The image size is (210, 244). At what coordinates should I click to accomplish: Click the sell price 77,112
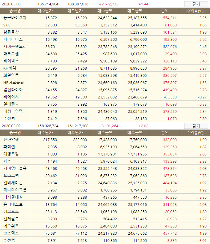click(x=81, y=233)
